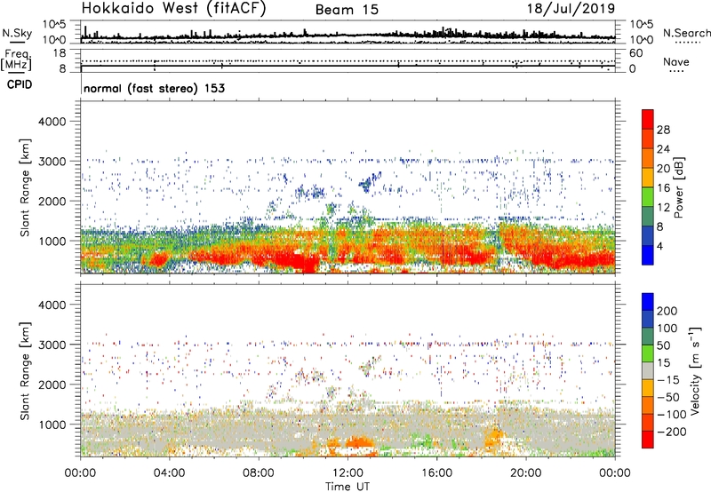Click the gray swatch of the Velocity colorbar
Viewport: 711px width, 492px height.
tap(648, 370)
